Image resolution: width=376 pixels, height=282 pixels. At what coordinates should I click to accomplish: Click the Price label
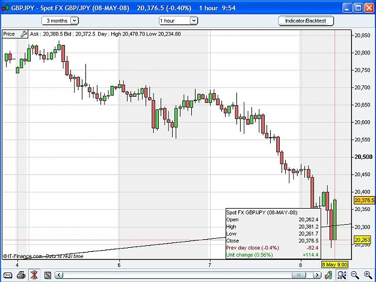(9, 34)
